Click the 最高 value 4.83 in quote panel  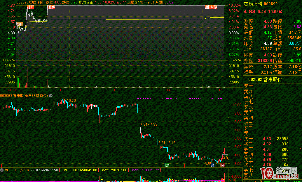coord(268,27)
